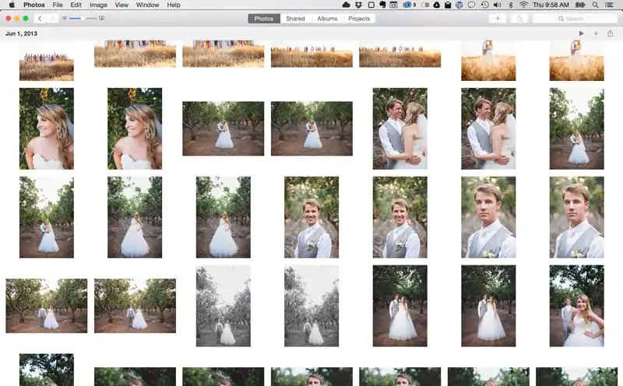Switch to the Shared tab
Image resolution: width=623 pixels, height=386 pixels.
click(295, 19)
